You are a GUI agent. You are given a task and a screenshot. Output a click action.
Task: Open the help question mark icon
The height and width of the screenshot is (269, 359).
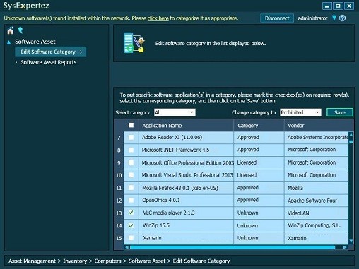(343, 18)
